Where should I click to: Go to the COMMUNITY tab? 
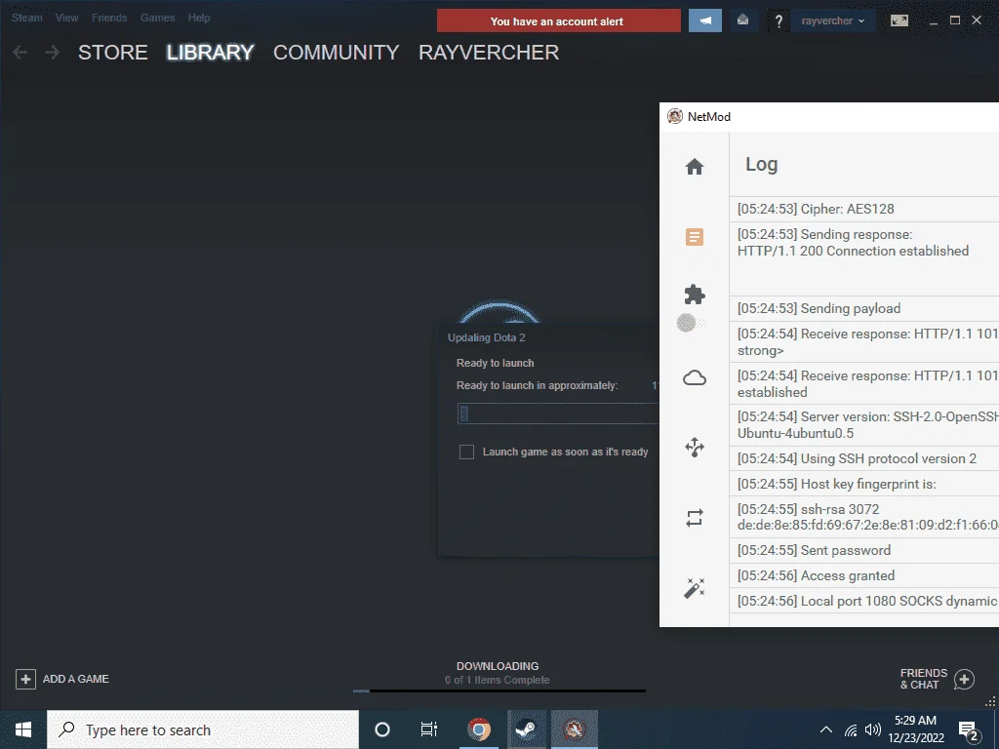point(337,53)
